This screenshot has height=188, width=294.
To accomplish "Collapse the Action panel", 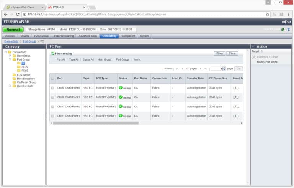I will coord(253,46).
